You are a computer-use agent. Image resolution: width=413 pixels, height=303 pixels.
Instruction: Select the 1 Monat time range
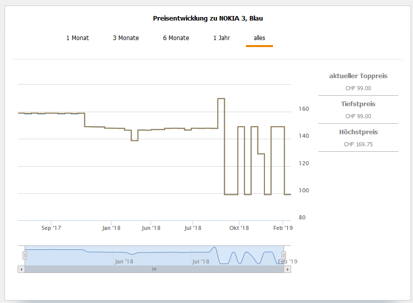click(77, 38)
